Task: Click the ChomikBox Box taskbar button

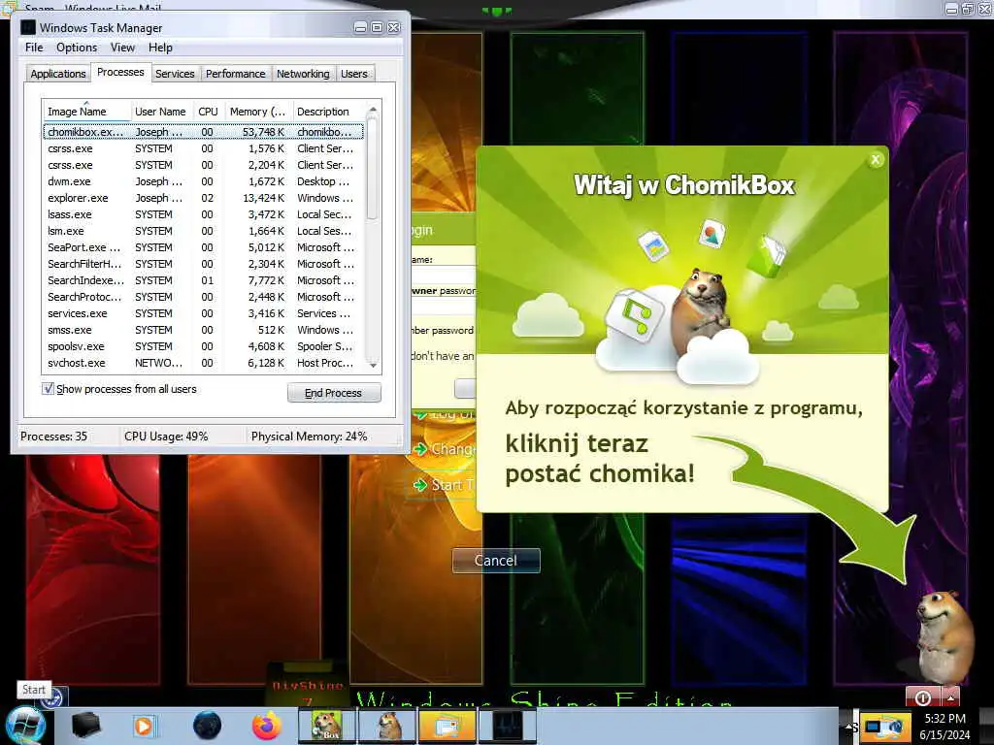Action: [x=327, y=726]
